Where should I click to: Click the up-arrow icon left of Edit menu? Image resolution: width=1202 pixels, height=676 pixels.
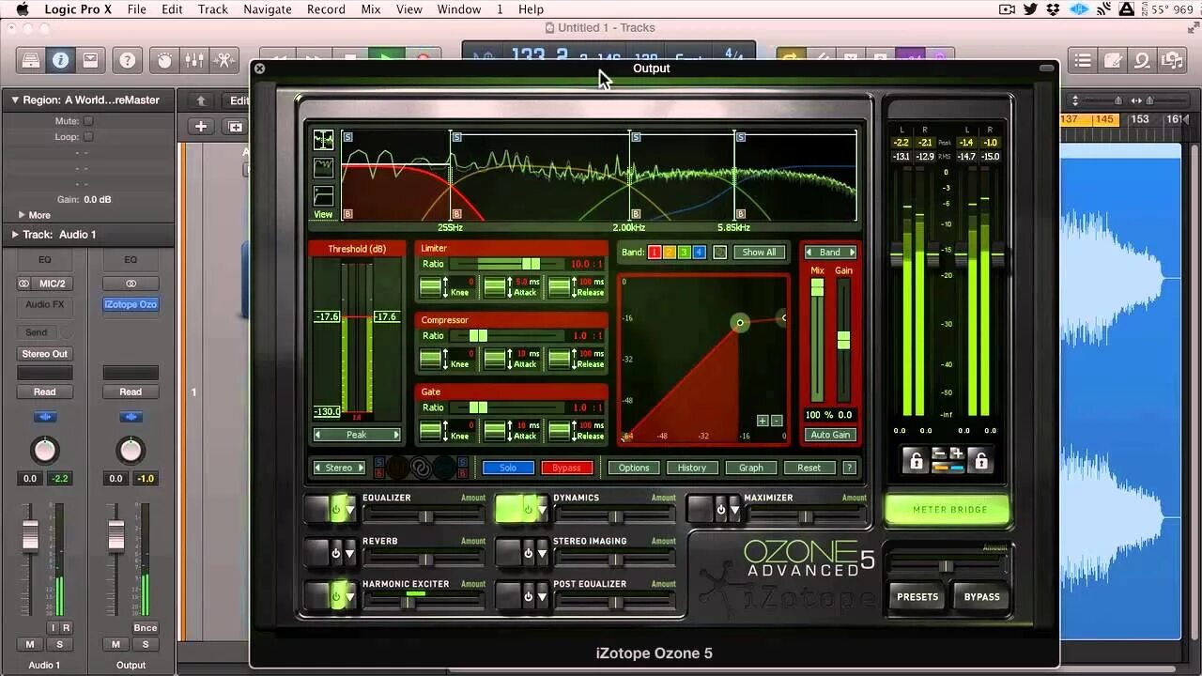click(x=200, y=100)
